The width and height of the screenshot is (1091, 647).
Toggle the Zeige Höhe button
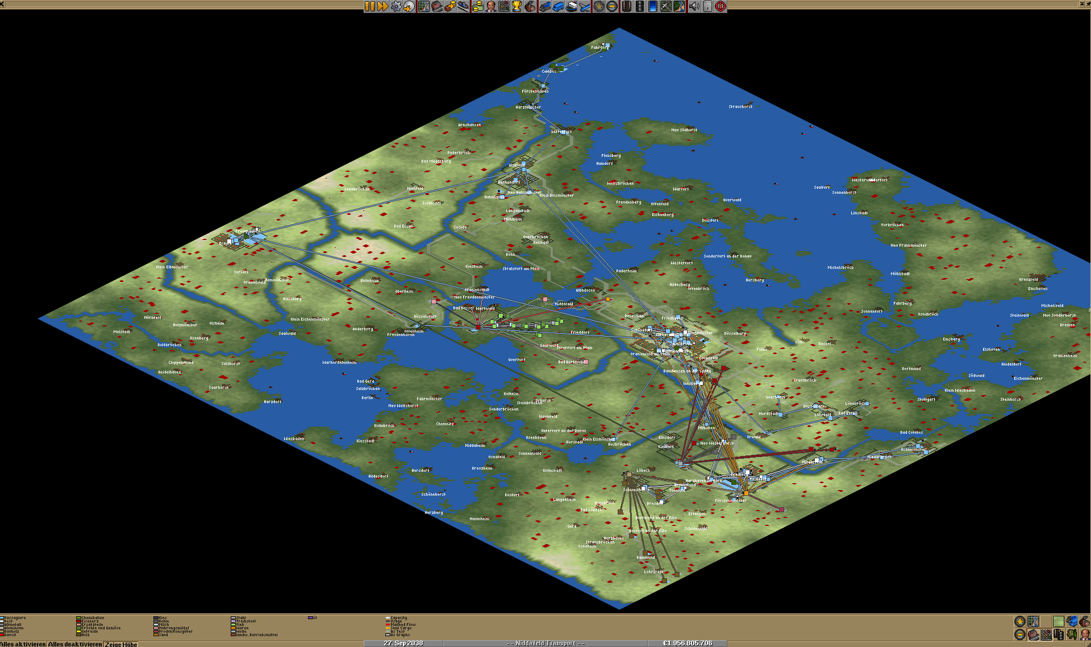tap(121, 644)
